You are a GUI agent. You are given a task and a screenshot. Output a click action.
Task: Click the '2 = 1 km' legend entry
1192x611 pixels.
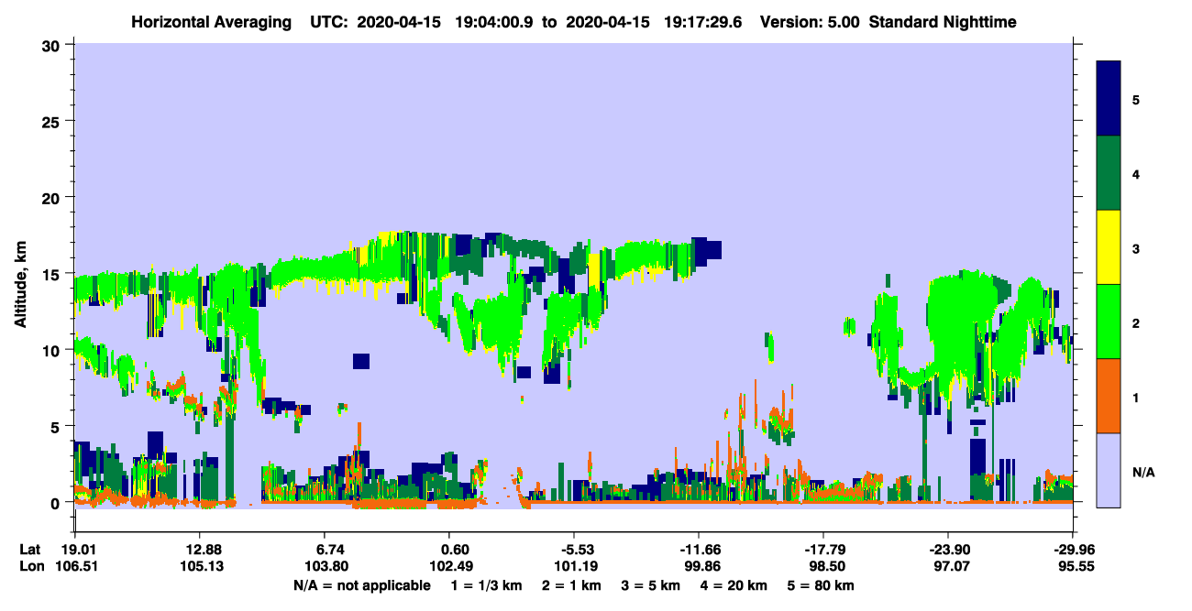[x=573, y=585]
